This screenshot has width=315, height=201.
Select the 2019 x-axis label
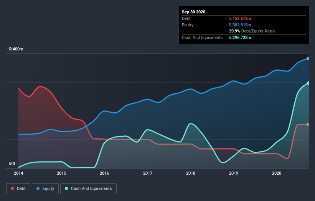coord(234,173)
